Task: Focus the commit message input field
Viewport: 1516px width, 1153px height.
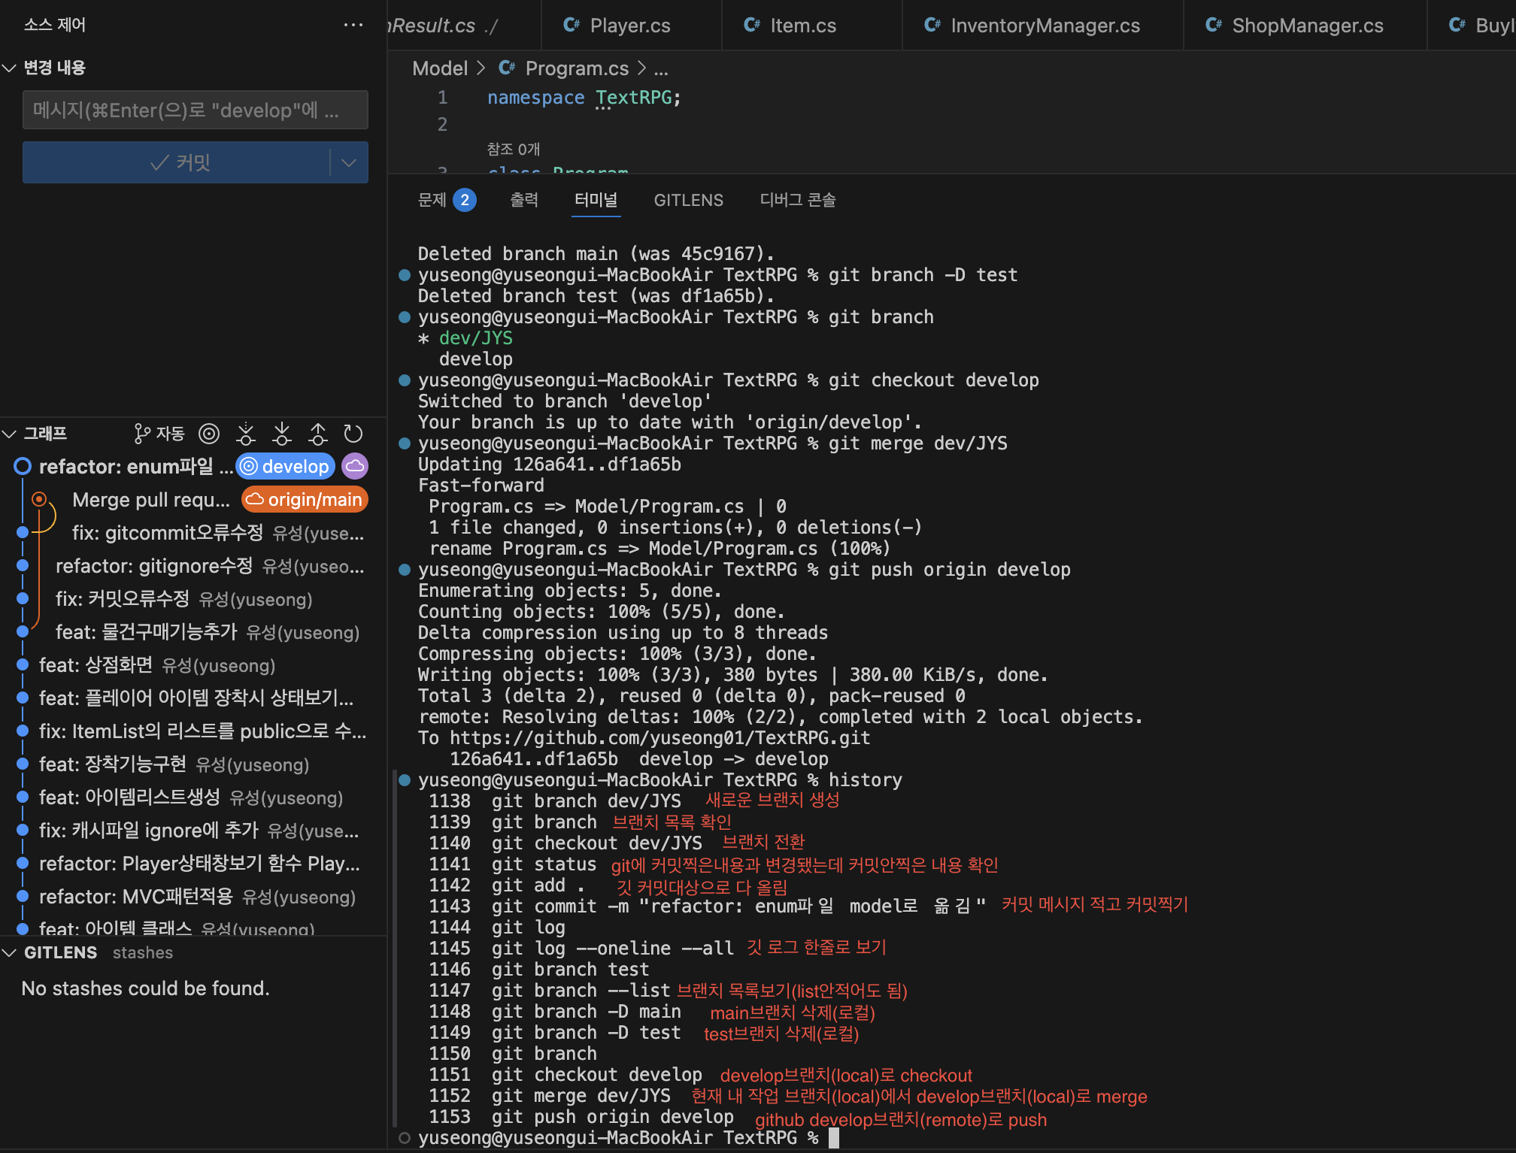Action: click(195, 110)
